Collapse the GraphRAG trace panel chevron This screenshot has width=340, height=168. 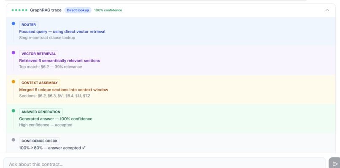[327, 10]
